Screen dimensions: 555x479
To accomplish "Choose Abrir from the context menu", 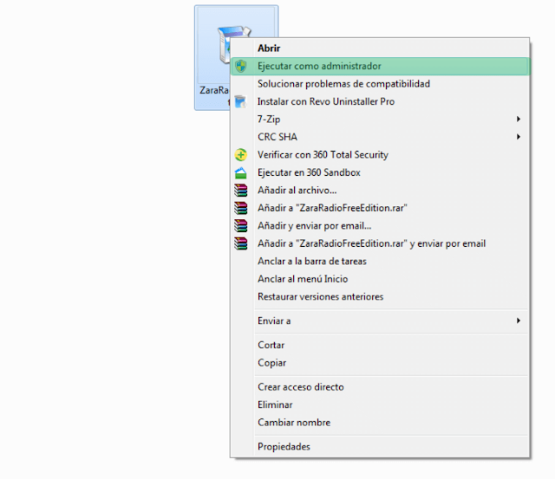I will pos(380,49).
